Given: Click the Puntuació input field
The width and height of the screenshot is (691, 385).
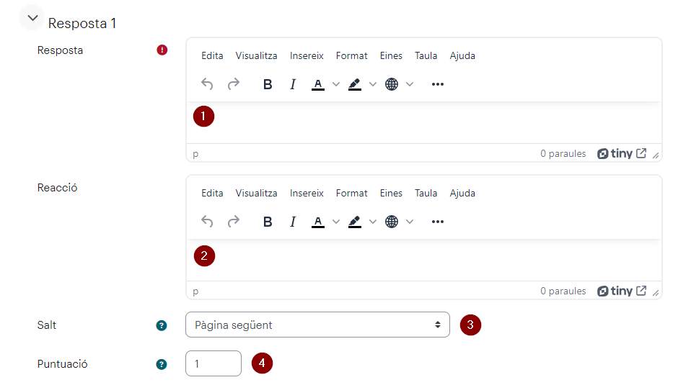Looking at the screenshot, I should click(214, 363).
